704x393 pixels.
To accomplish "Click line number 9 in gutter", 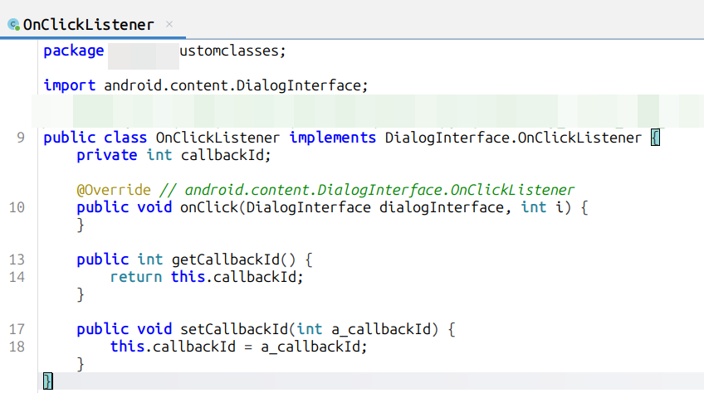I will point(21,138).
